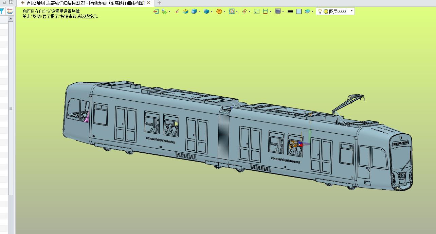436x234 pixels.
Task: Expand the monitor display options arrow
Action: click(x=283, y=12)
